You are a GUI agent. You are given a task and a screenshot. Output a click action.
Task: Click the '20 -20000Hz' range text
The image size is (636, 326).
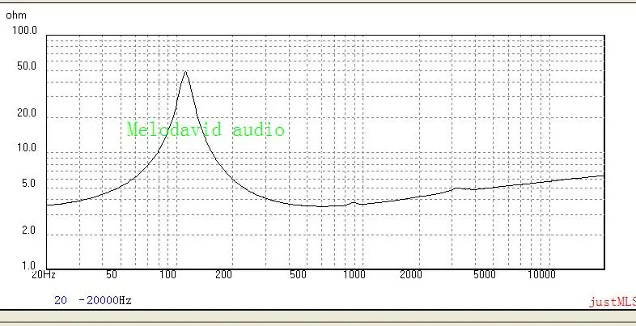(93, 300)
